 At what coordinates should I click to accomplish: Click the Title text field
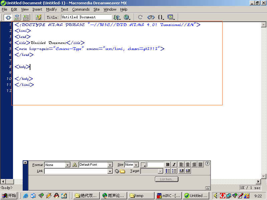[x=86, y=17]
